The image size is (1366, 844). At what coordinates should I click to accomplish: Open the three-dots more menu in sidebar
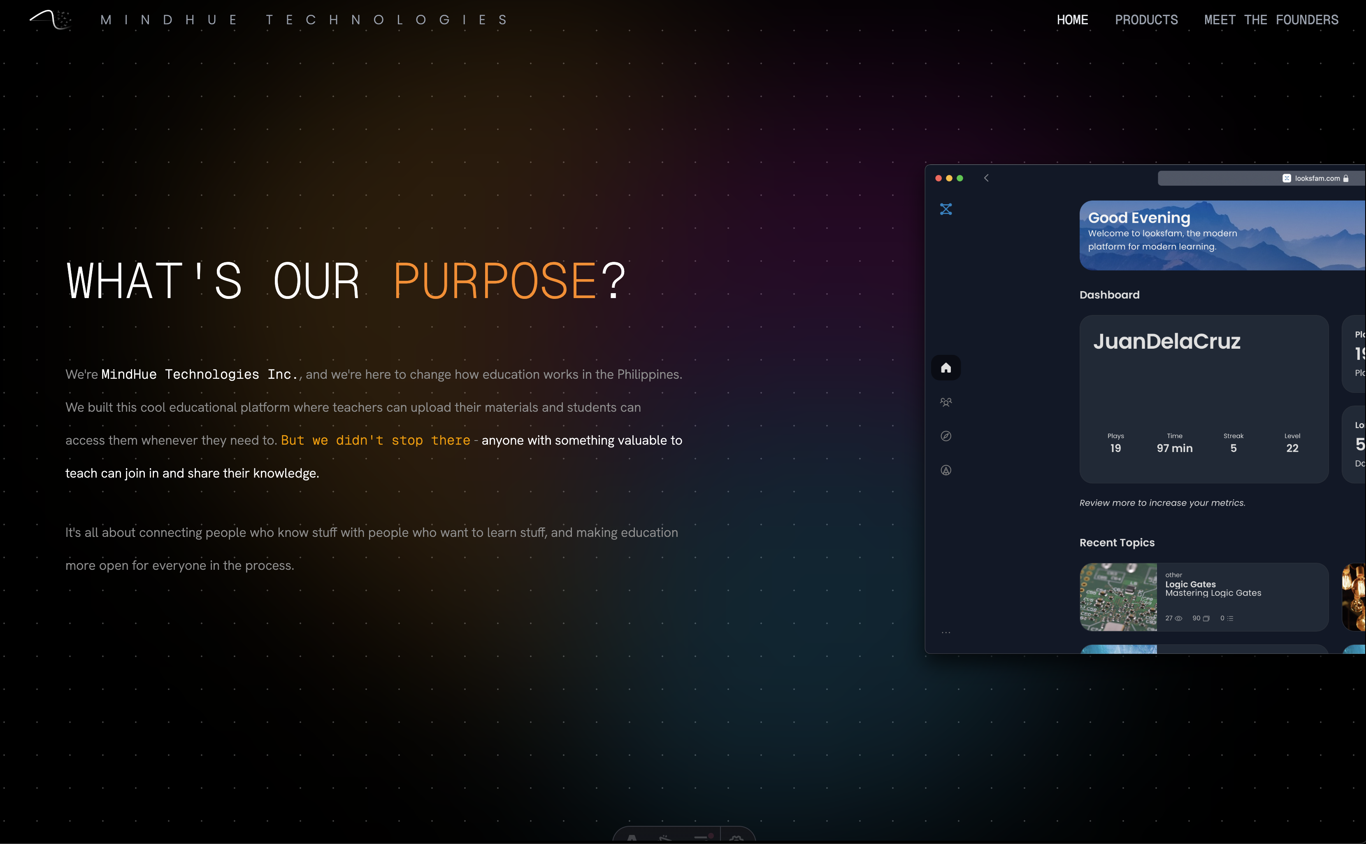(946, 632)
